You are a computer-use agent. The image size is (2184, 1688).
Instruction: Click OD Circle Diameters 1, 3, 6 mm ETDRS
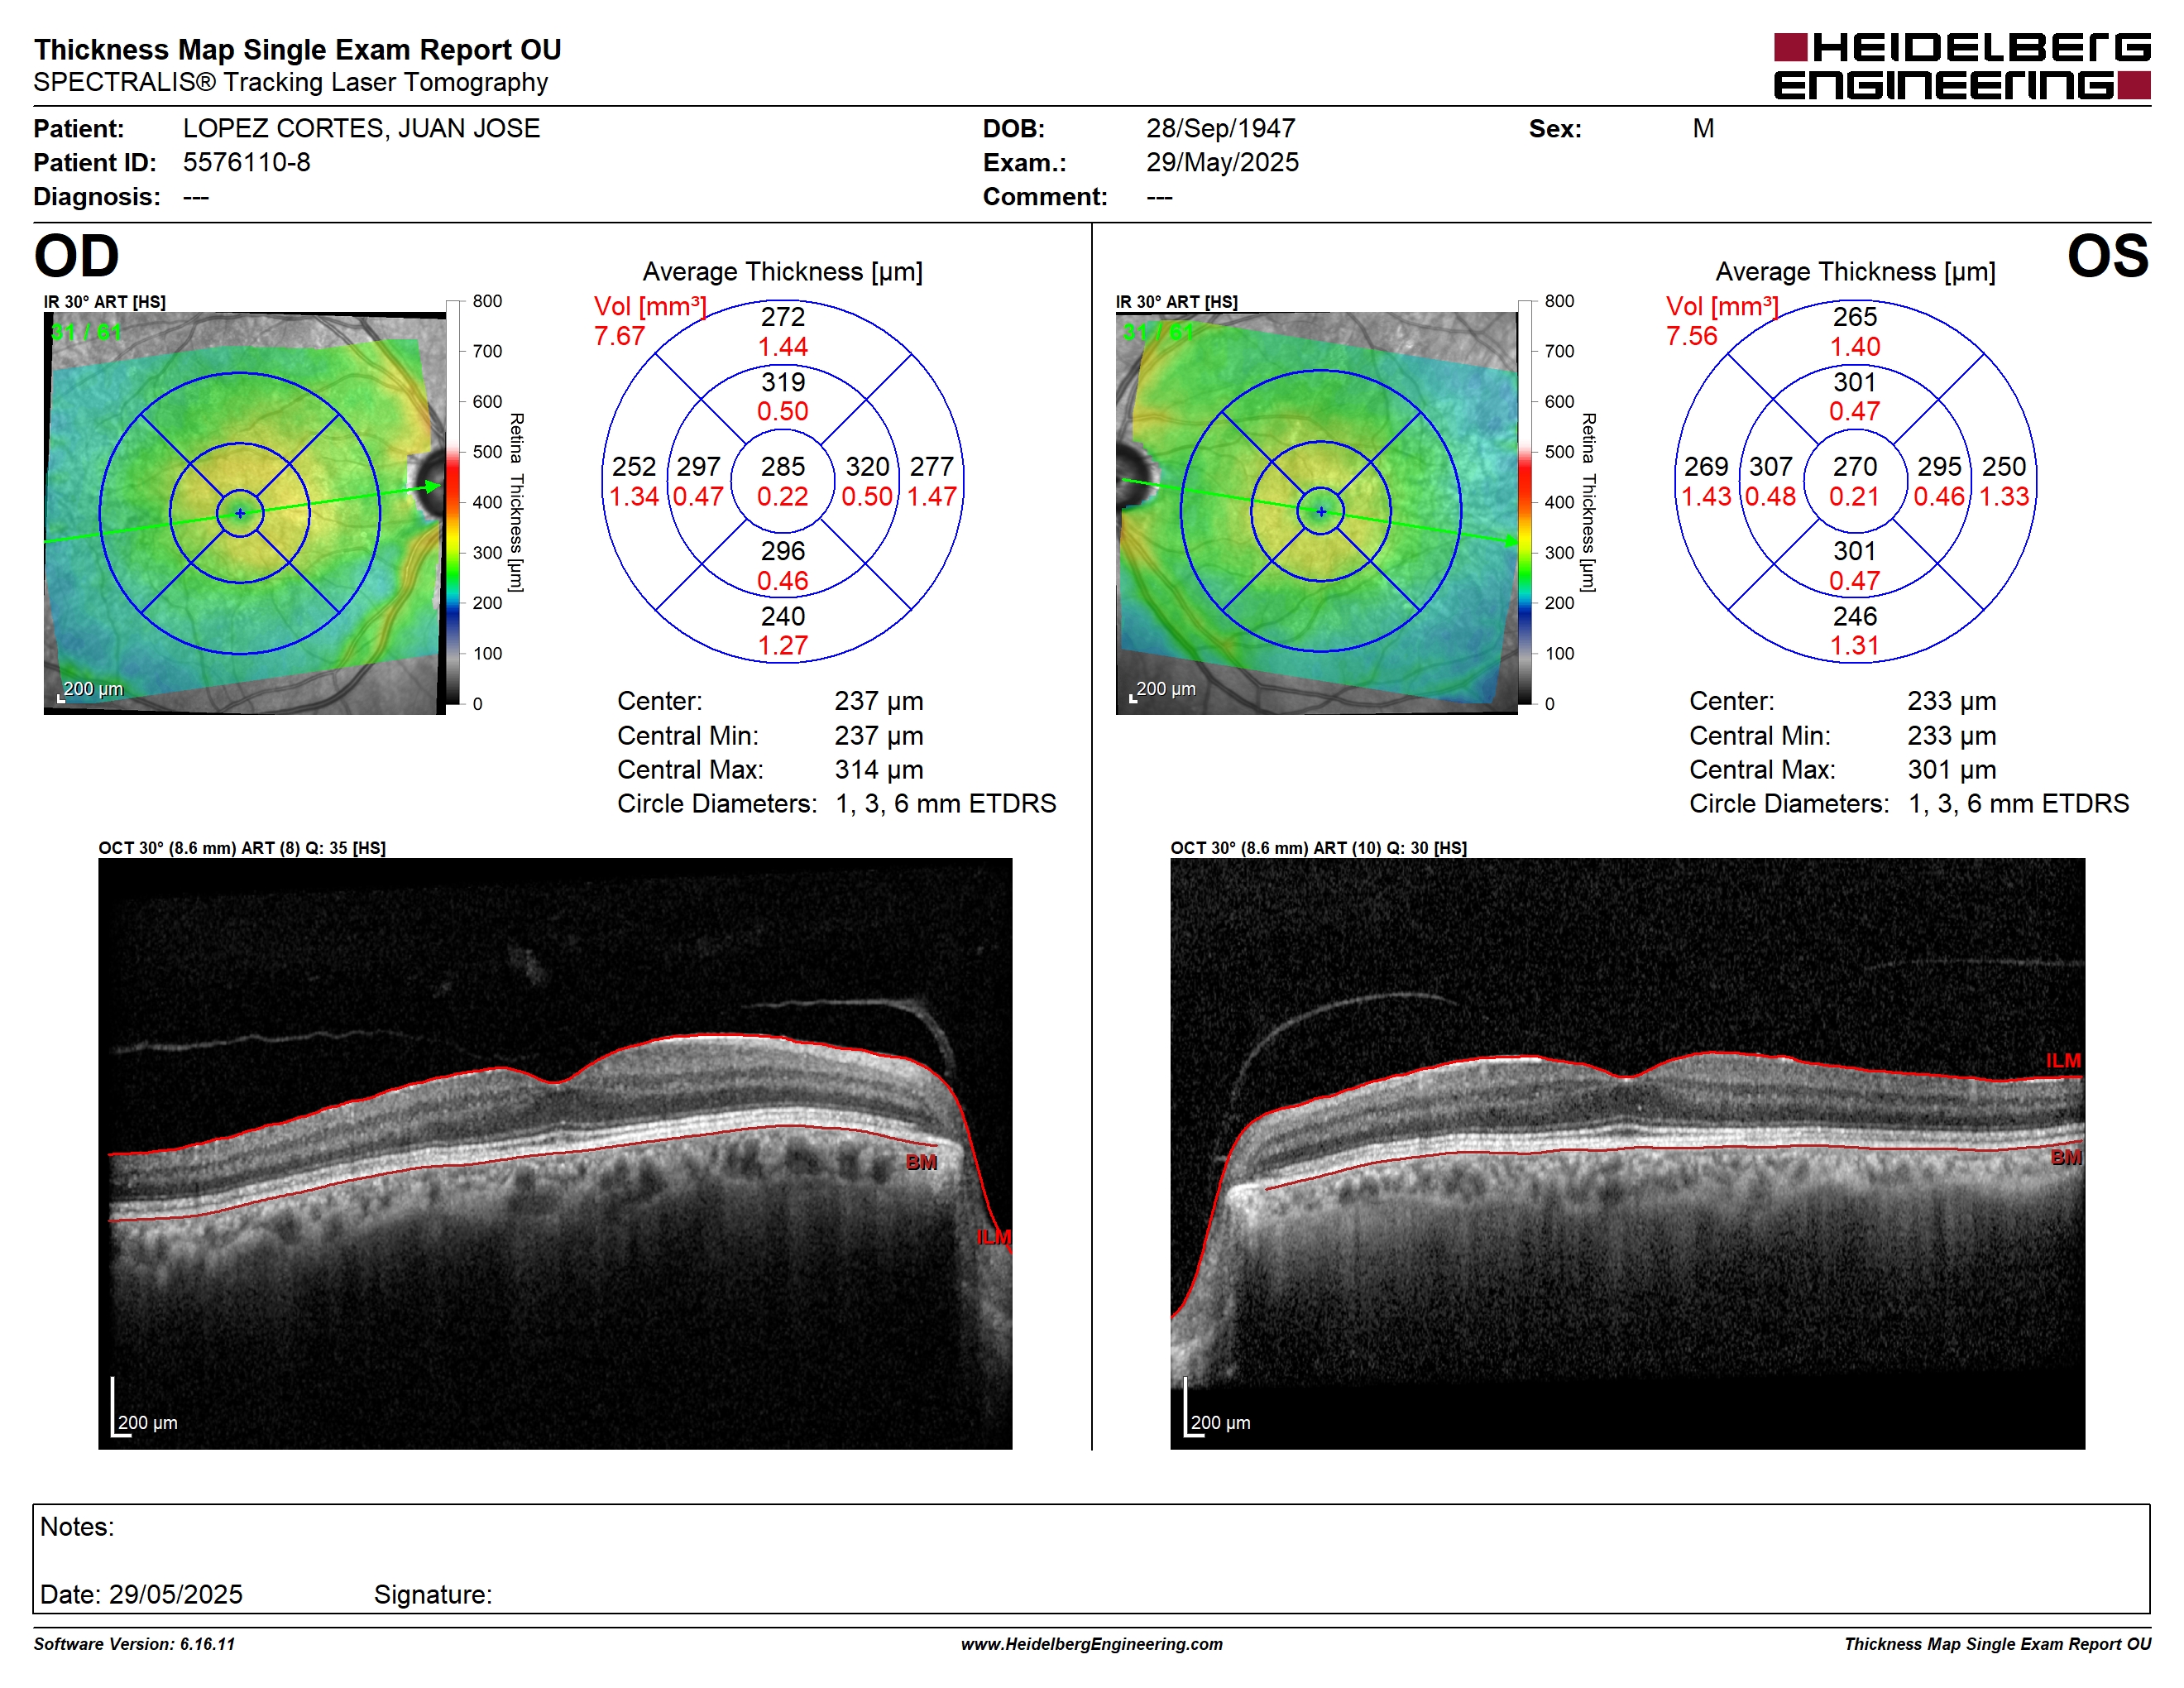click(x=945, y=804)
